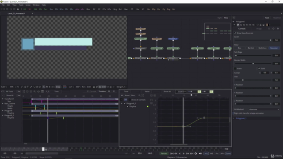This screenshot has width=283, height=159.
Task: Toggle Show View Controls checkbox
Action: click(235, 33)
